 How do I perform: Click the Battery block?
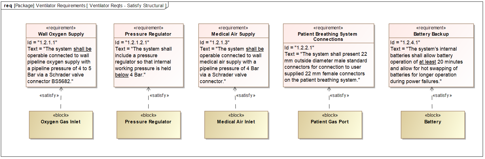pyautogui.click(x=433, y=125)
